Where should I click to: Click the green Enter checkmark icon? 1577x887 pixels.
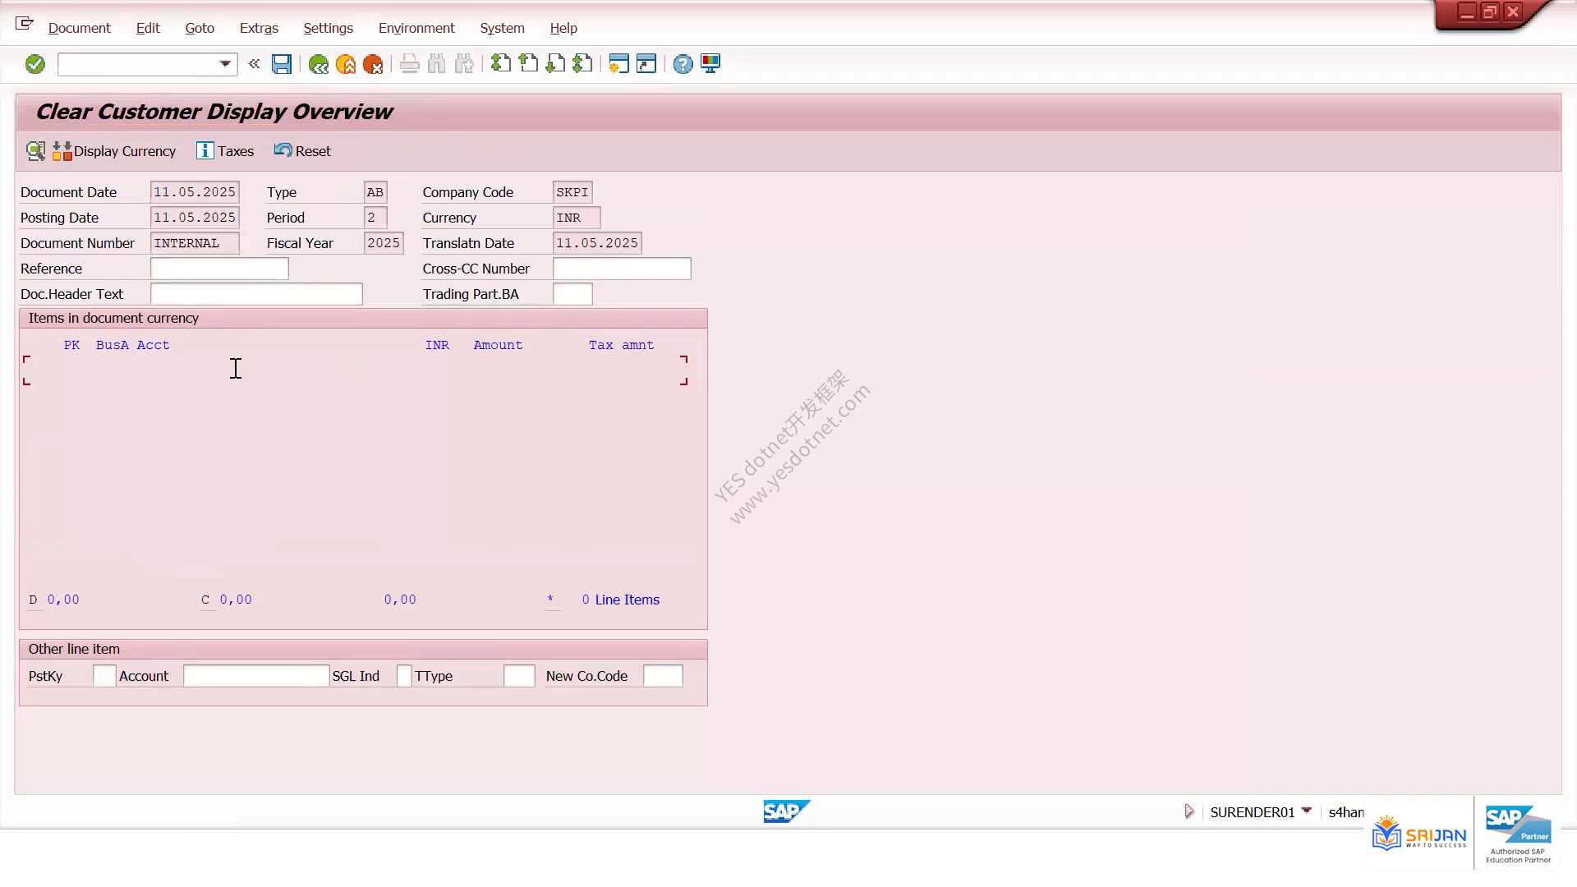34,64
